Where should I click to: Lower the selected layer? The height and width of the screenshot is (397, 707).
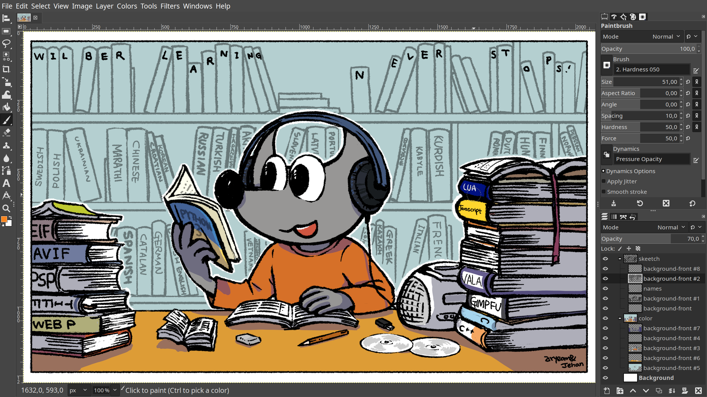646,391
